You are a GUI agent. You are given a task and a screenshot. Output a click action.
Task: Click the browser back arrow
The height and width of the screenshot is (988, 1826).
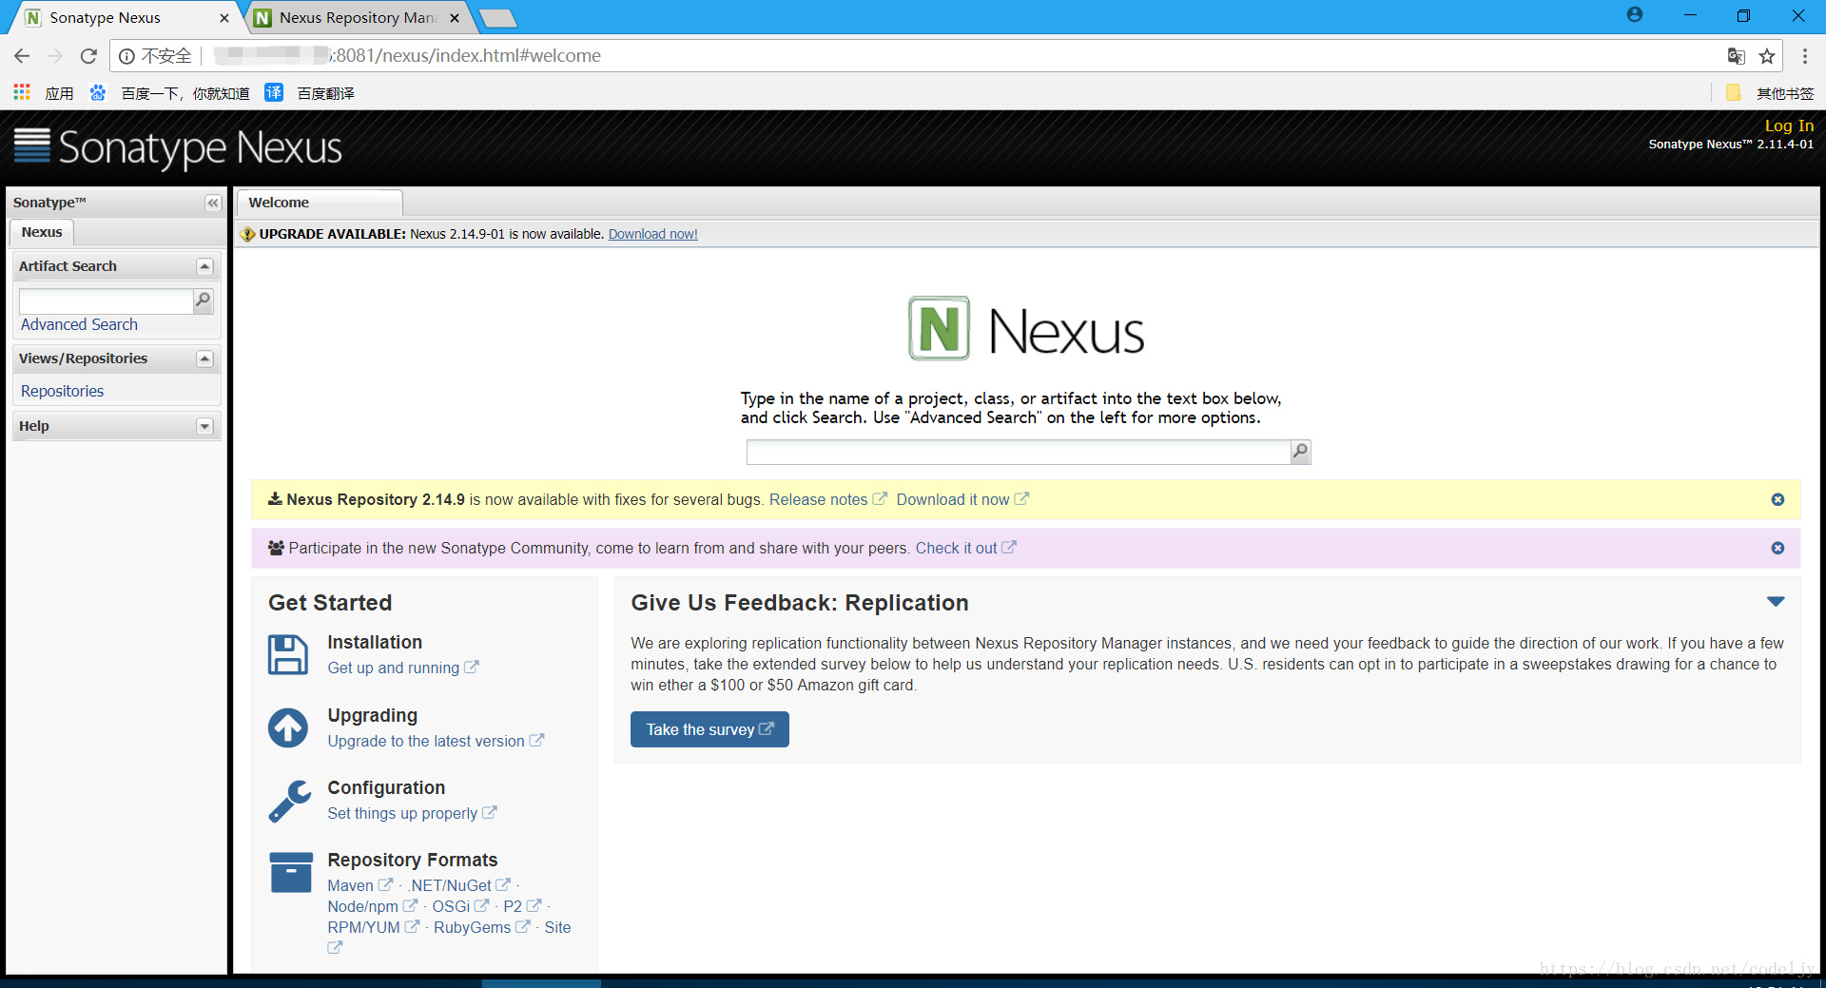pos(22,56)
